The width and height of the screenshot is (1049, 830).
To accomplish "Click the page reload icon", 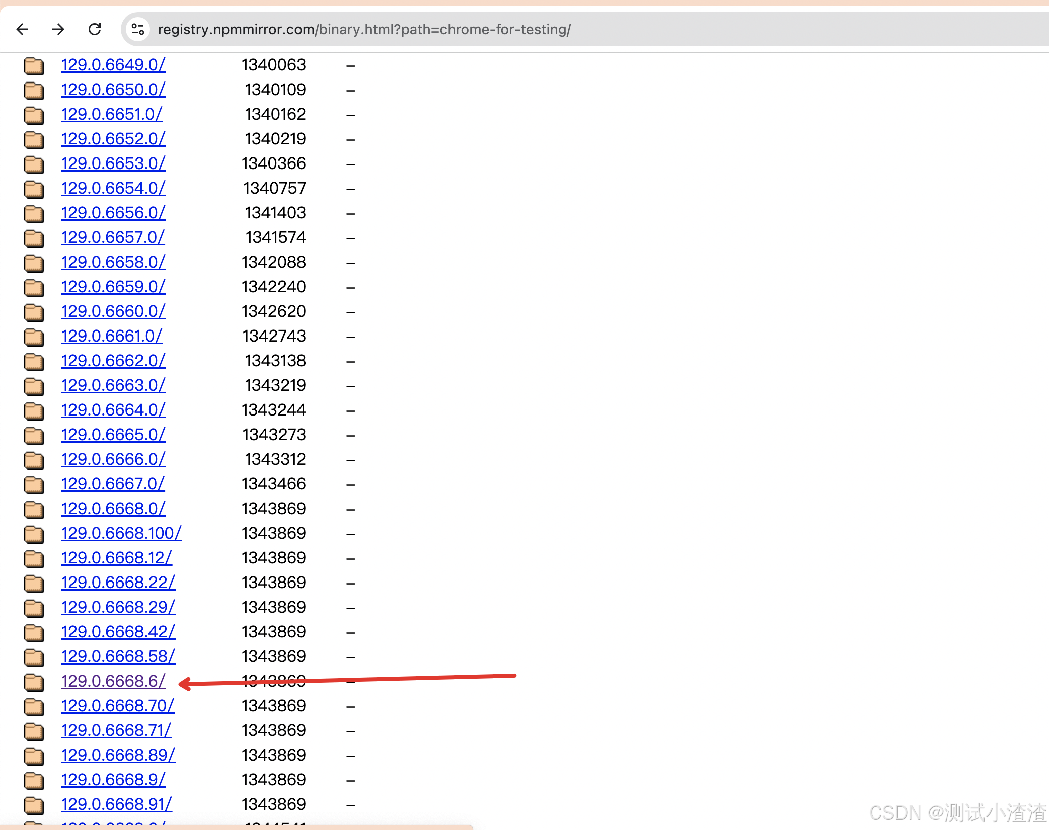I will (95, 29).
